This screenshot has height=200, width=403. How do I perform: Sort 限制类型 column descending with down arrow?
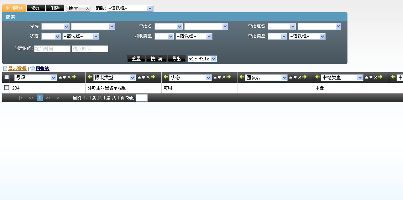[x=143, y=77]
